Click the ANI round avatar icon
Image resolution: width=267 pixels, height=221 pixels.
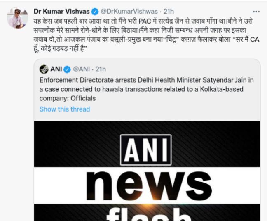point(44,69)
